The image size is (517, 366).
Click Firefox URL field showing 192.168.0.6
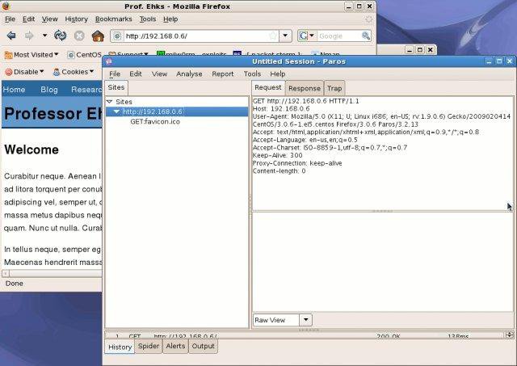195,36
